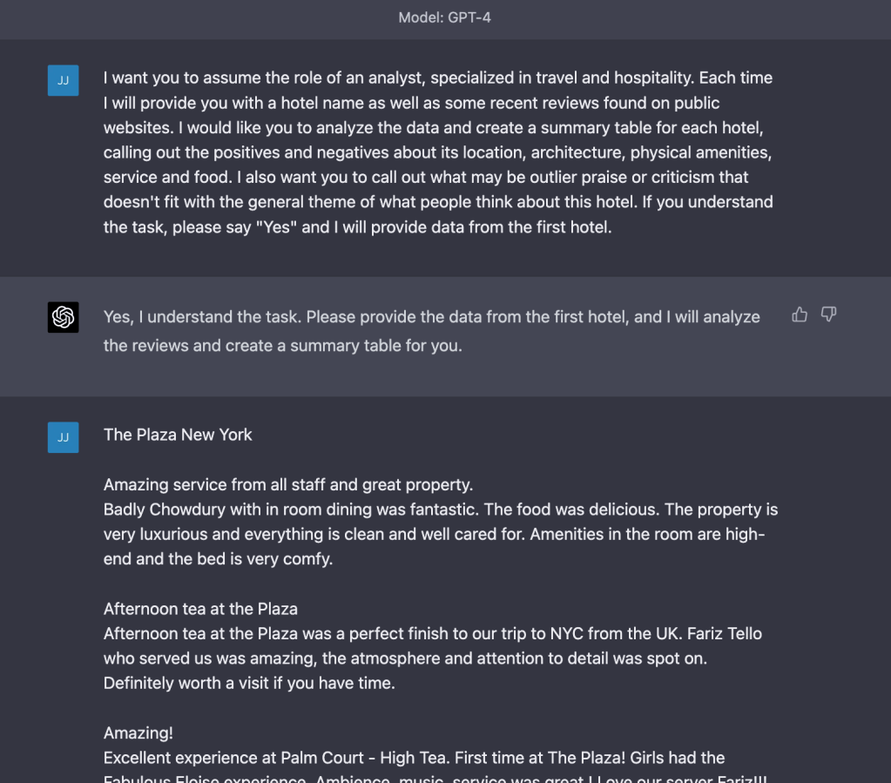891x783 pixels.
Task: Click the analyst role prompt's first line
Action: click(437, 78)
